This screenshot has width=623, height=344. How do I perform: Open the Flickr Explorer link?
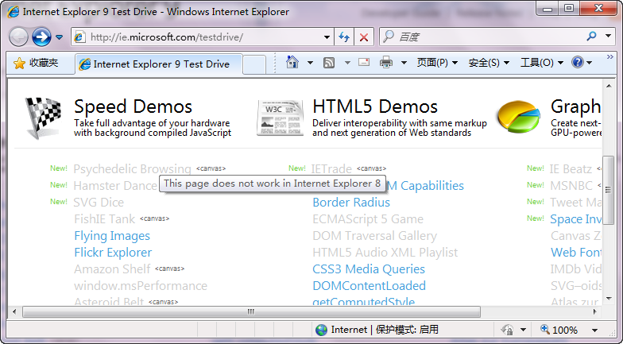(x=113, y=253)
